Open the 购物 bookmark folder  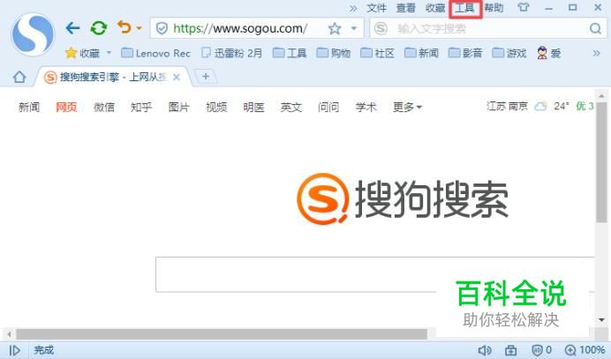pos(333,53)
